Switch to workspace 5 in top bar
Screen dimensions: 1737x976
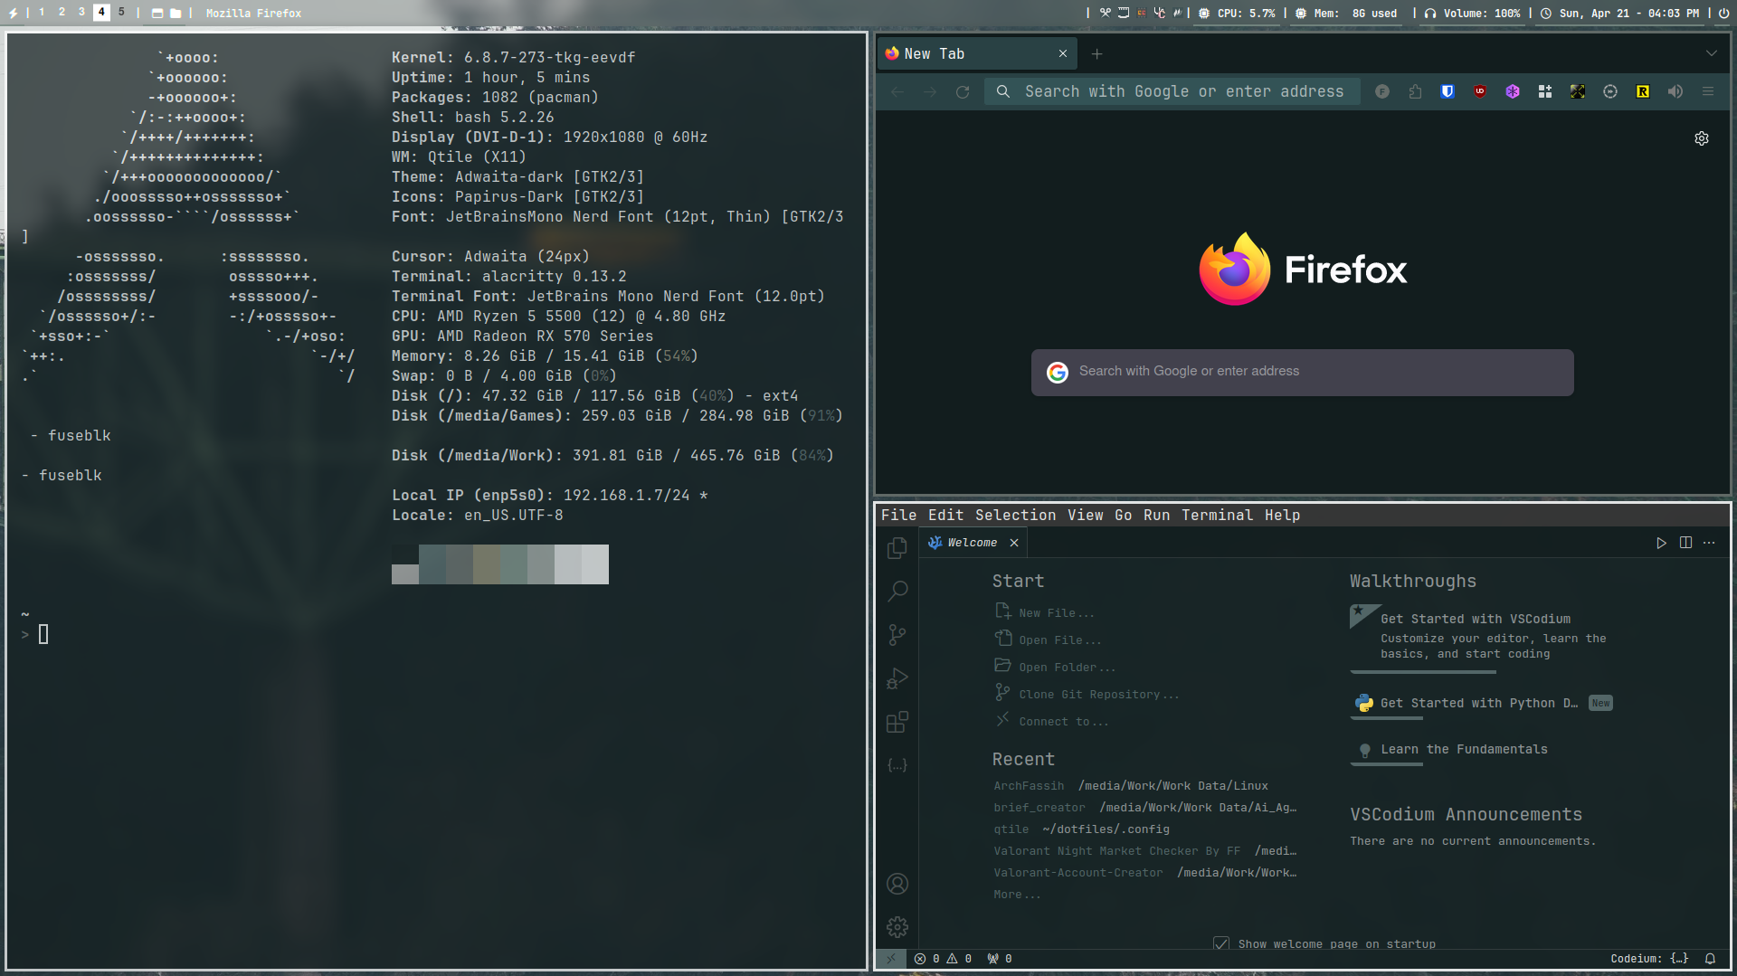click(121, 12)
